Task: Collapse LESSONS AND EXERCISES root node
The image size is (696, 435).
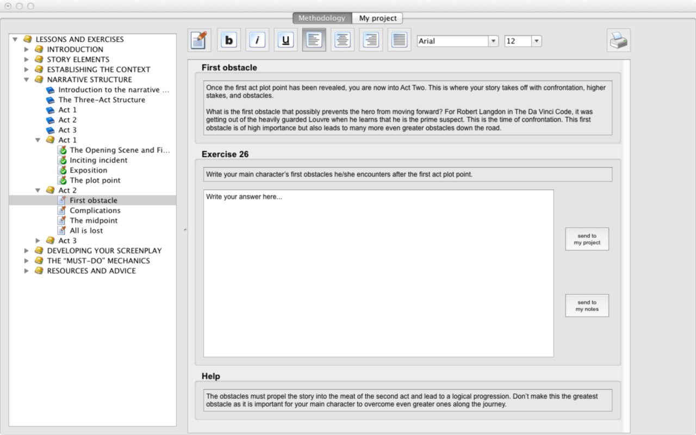Action: coord(15,39)
